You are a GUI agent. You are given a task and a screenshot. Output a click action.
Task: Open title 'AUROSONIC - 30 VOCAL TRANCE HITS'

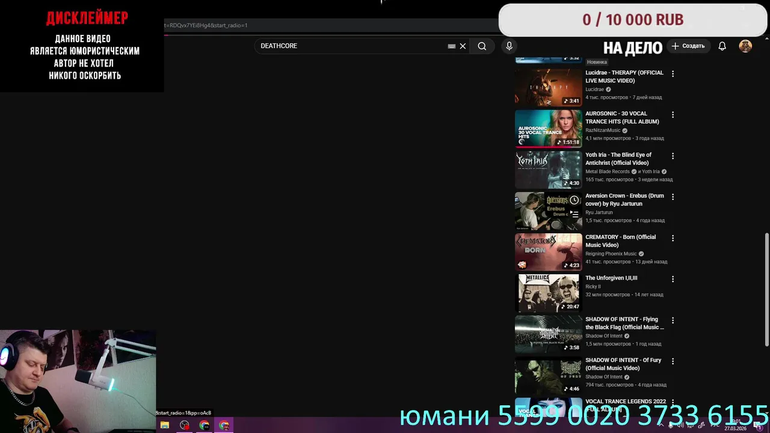point(622,117)
